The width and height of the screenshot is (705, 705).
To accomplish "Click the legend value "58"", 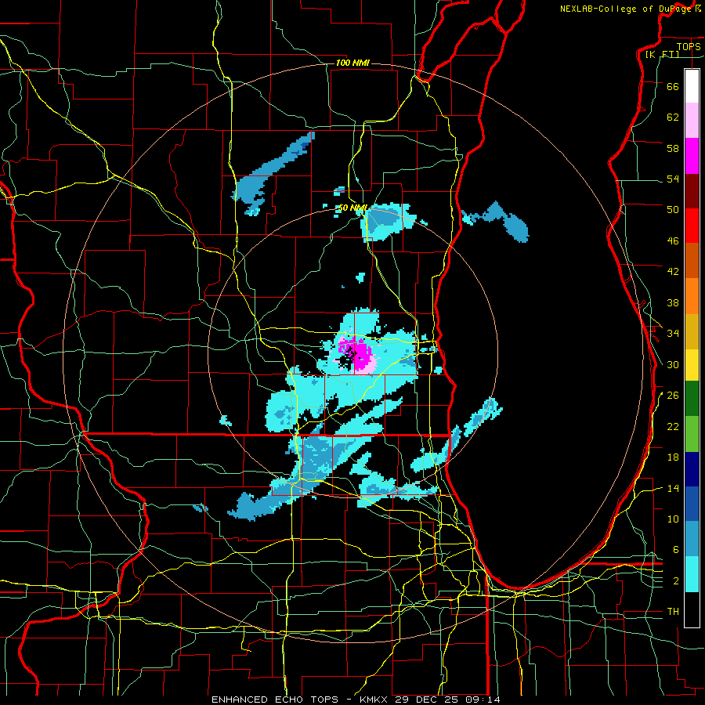I will [x=673, y=148].
